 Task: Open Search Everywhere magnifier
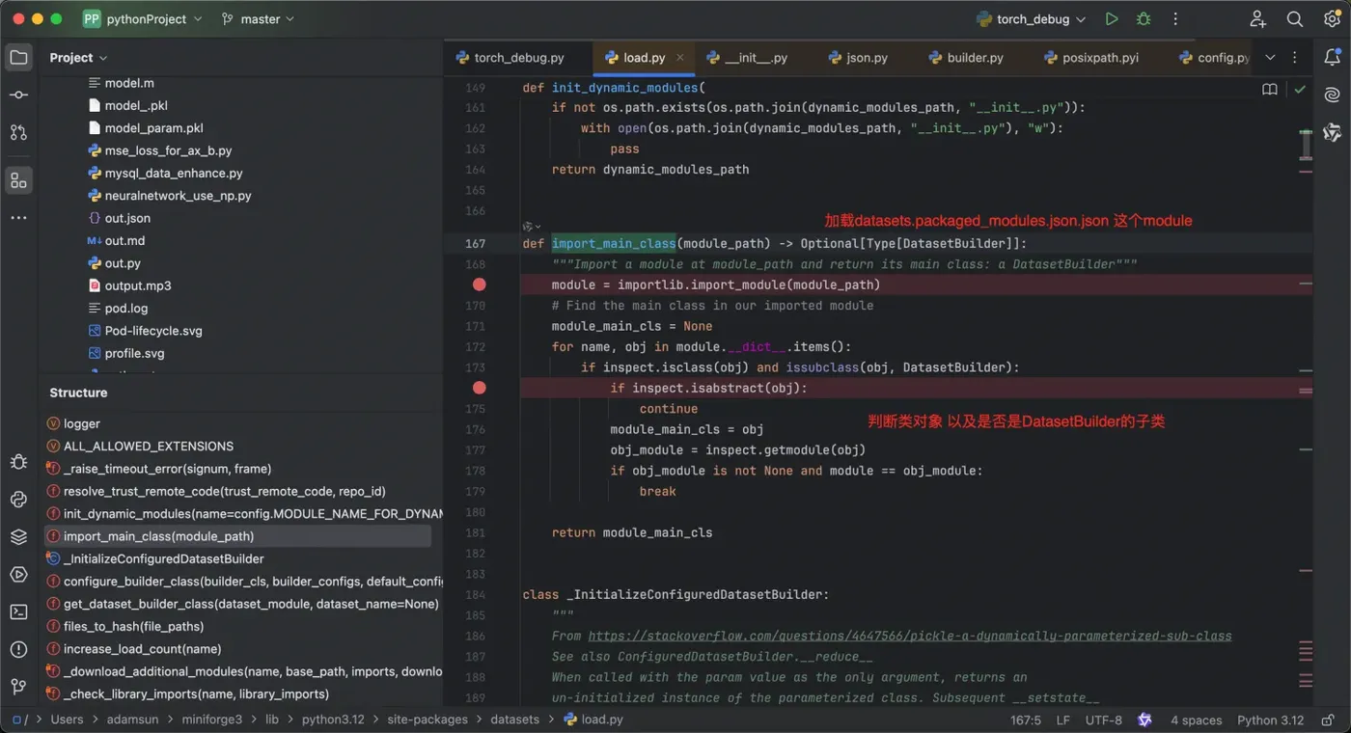point(1295,19)
